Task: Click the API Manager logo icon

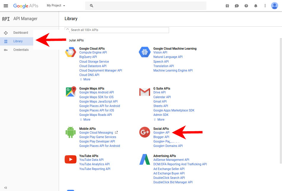Action: pos(6,19)
